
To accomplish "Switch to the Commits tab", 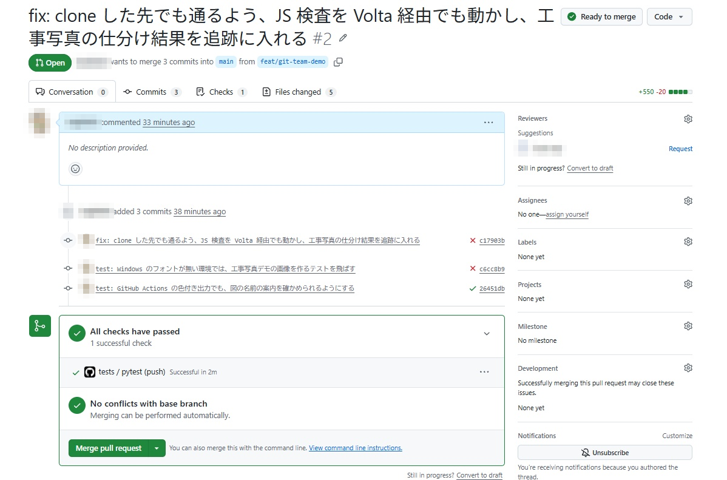I will (152, 92).
